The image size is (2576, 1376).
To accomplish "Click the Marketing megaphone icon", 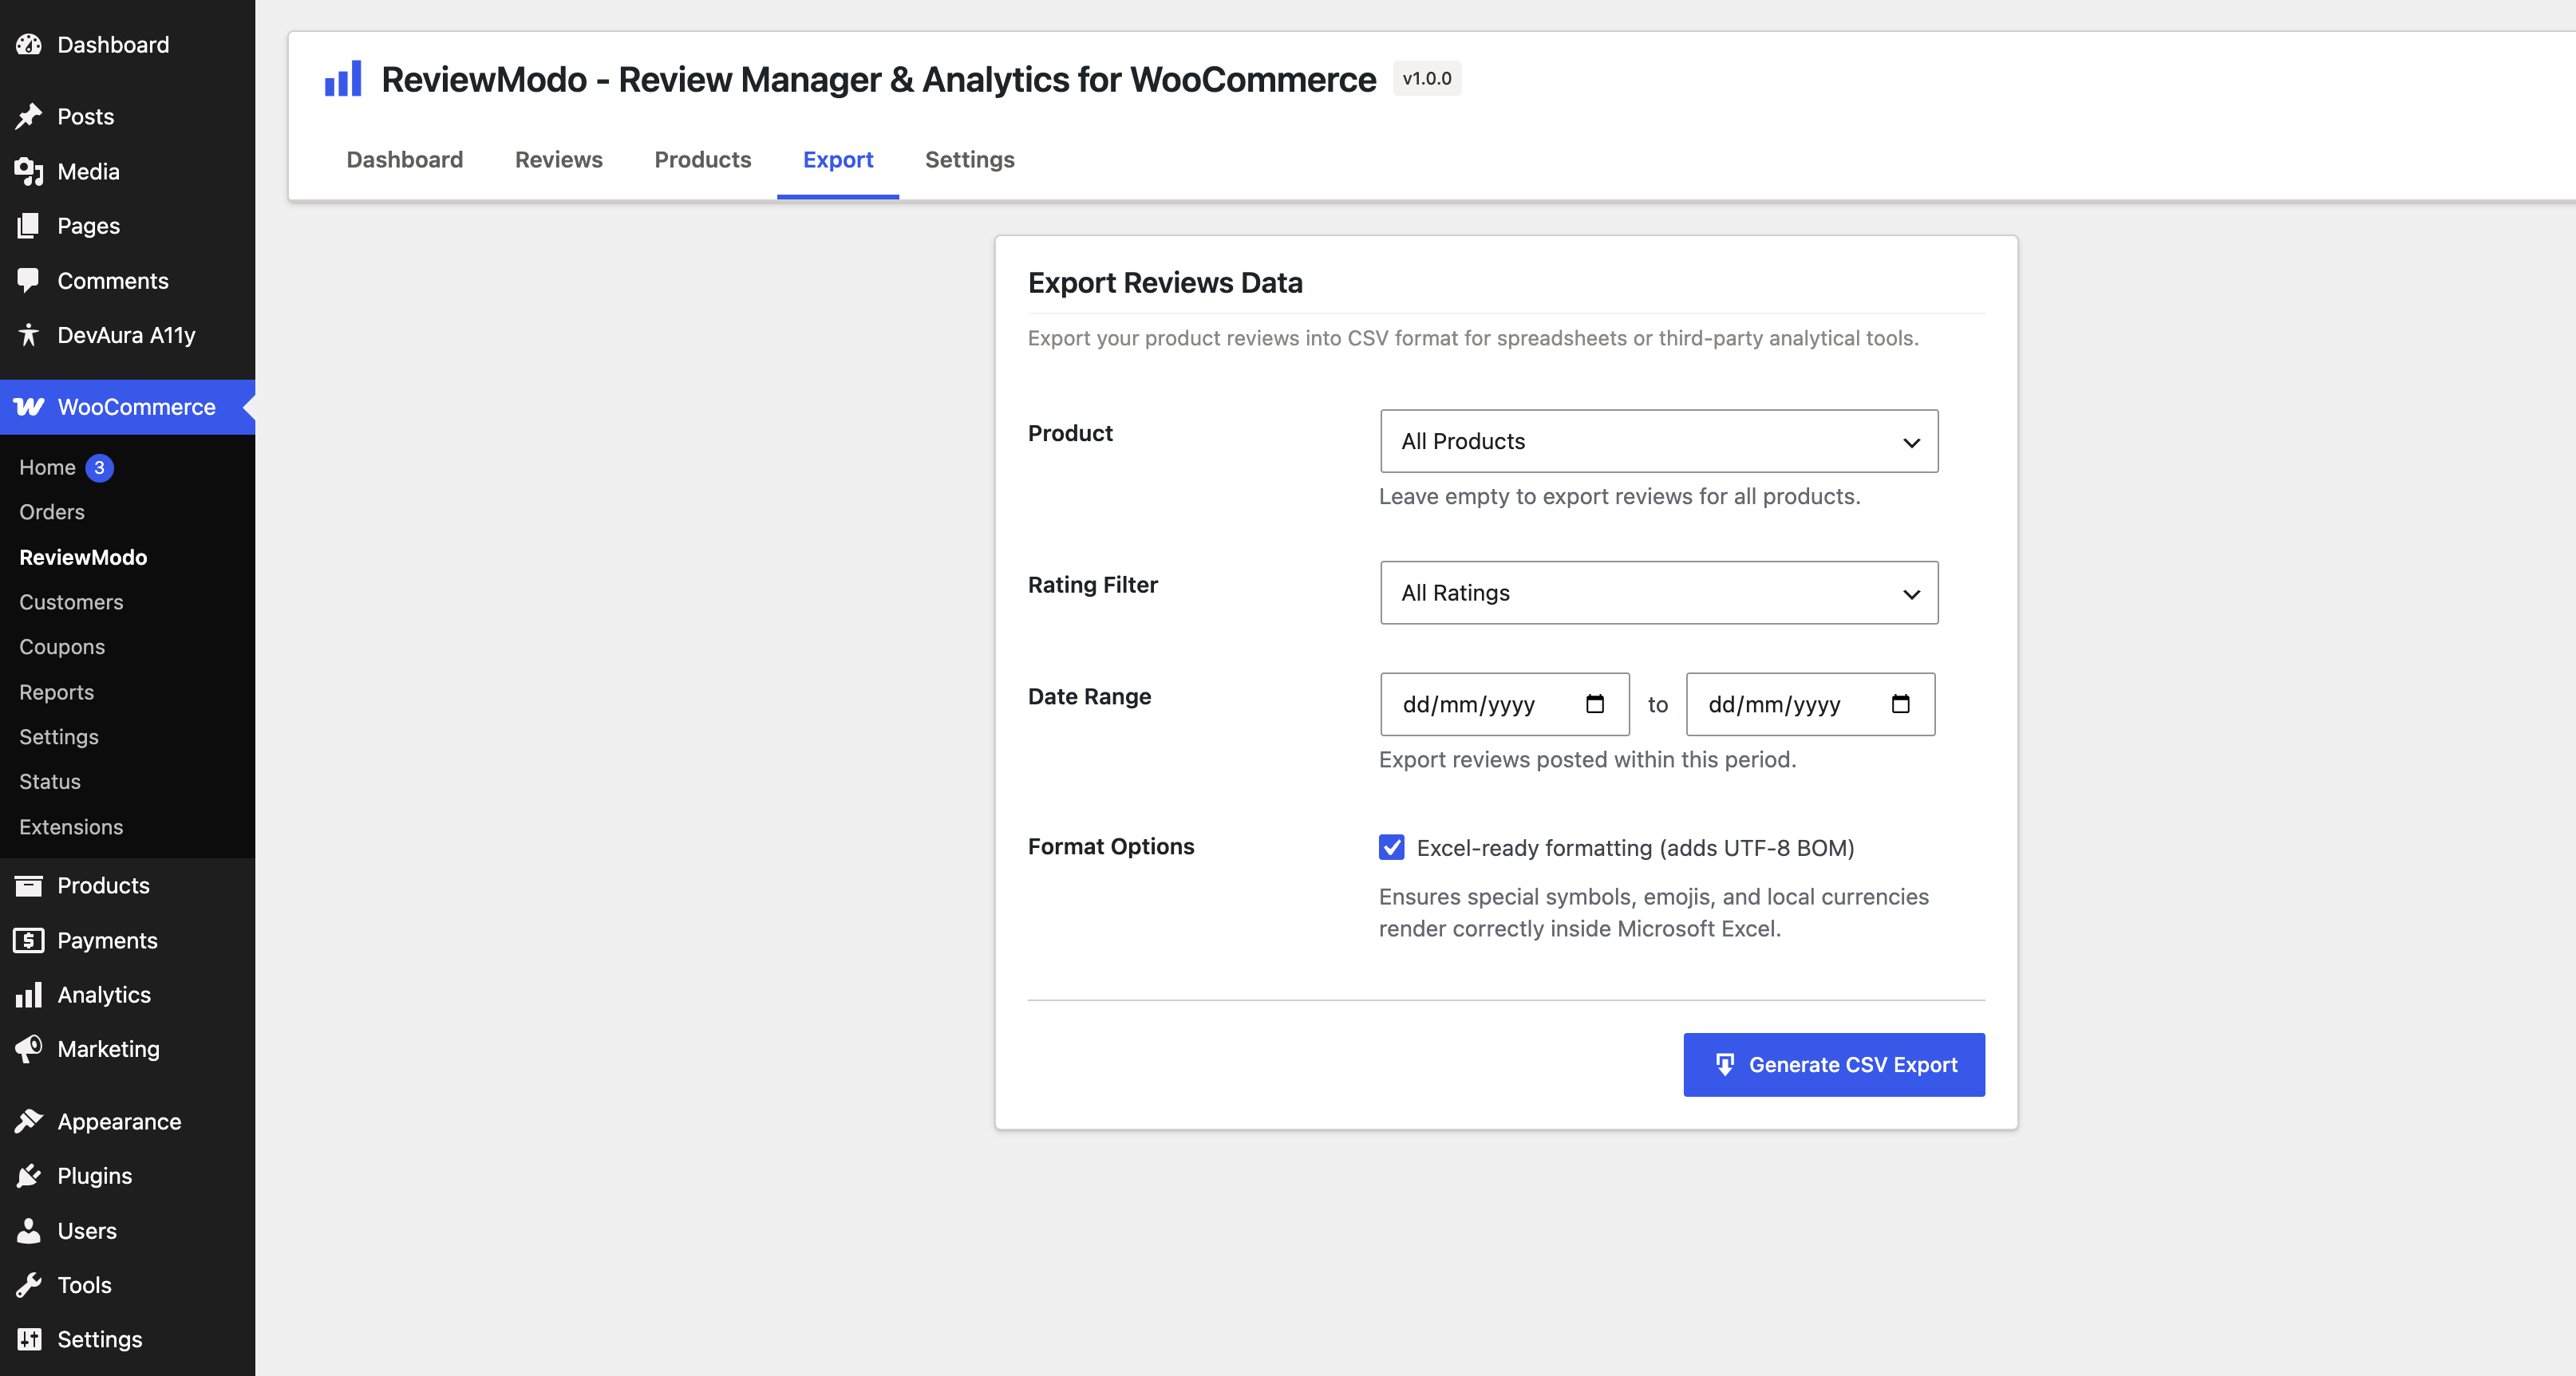I will [29, 1049].
